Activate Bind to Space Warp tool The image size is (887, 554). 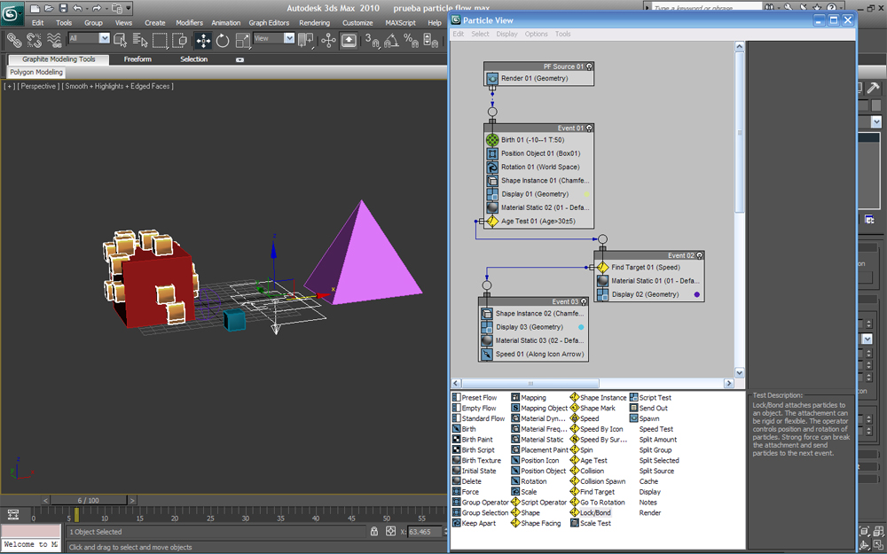54,40
